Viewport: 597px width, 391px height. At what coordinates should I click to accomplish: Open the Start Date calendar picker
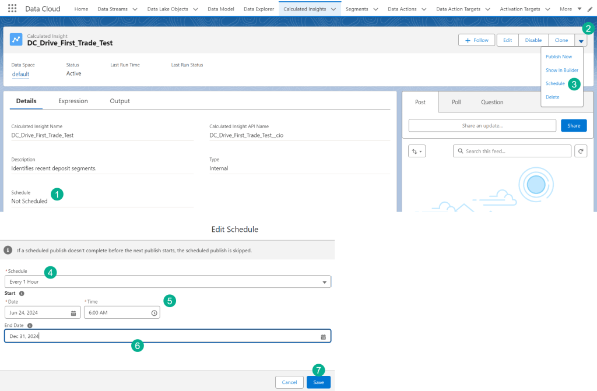[73, 313]
